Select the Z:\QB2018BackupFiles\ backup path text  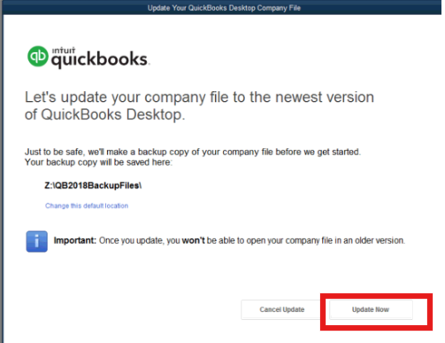coord(93,185)
